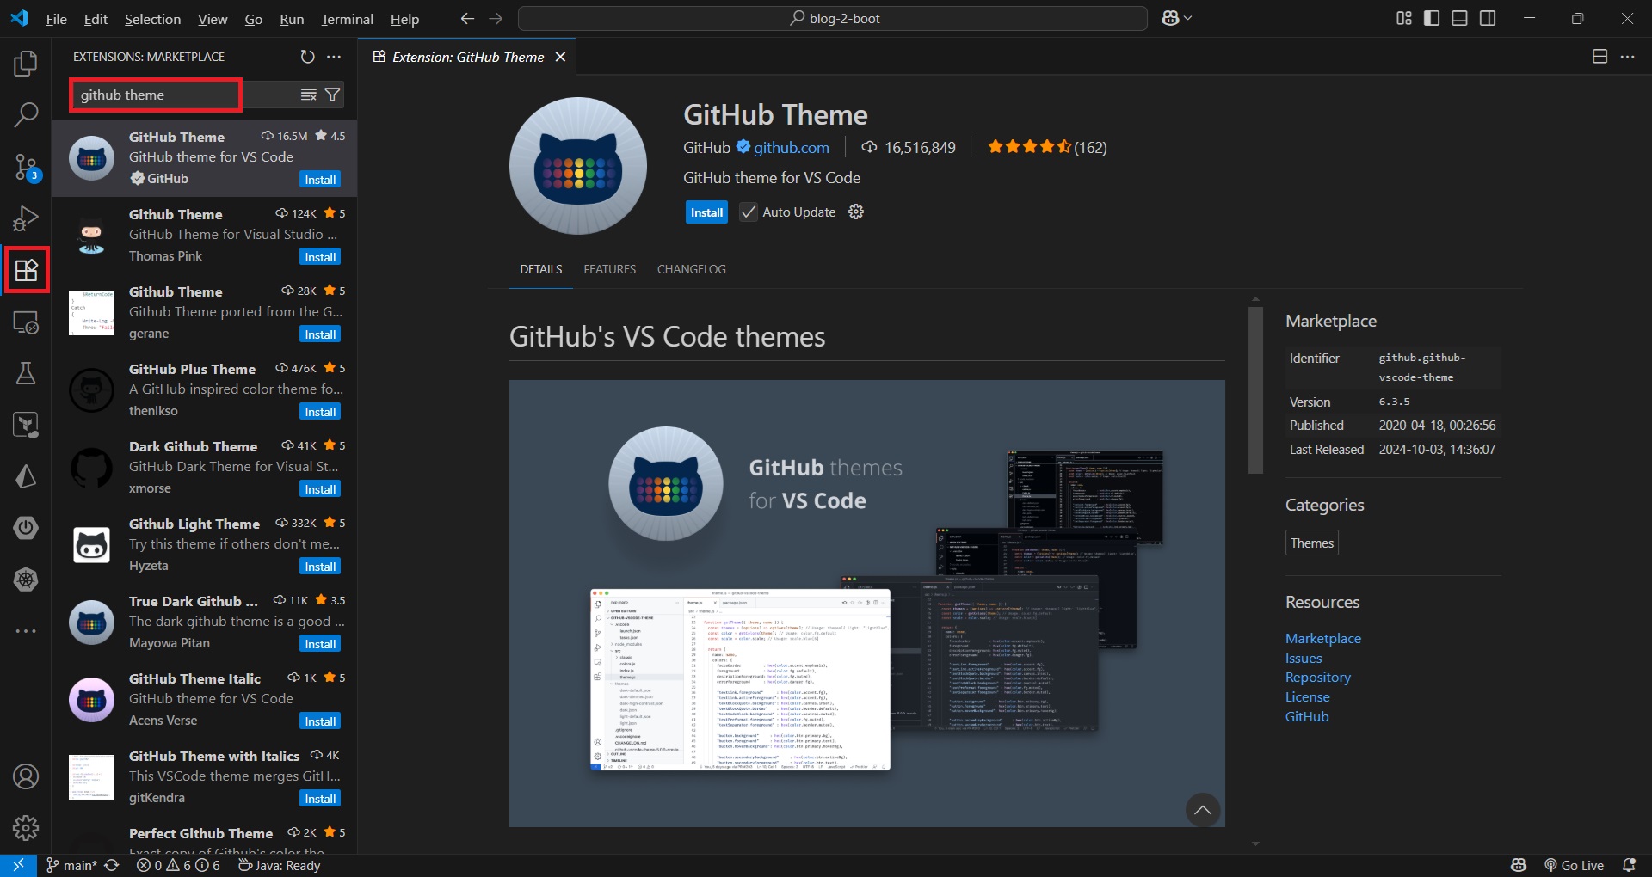Open Issues resource link

pyautogui.click(x=1304, y=658)
